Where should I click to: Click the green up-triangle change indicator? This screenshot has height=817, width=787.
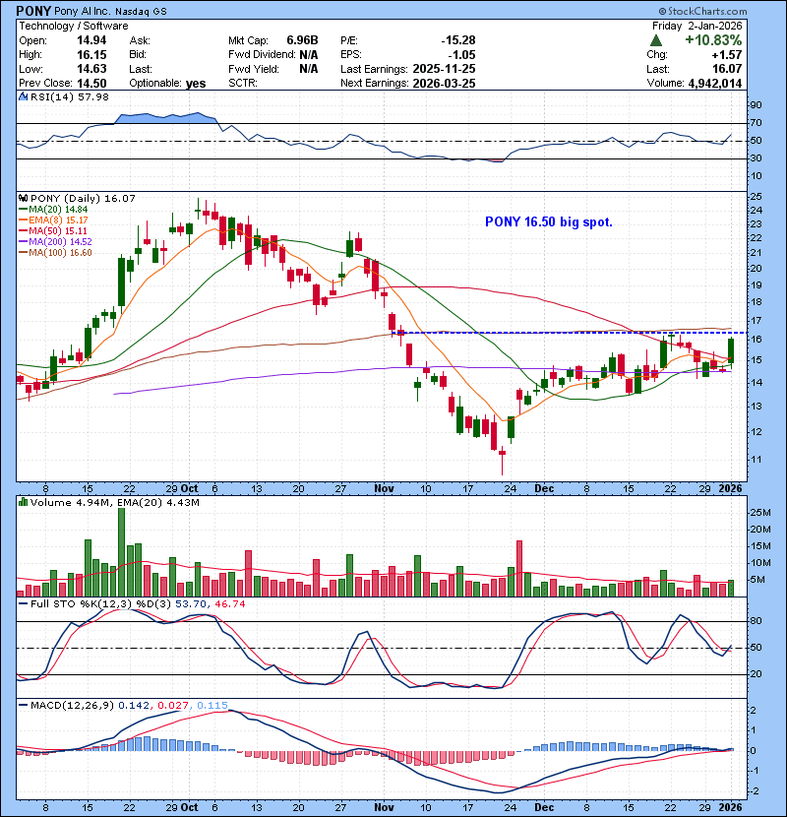click(656, 40)
